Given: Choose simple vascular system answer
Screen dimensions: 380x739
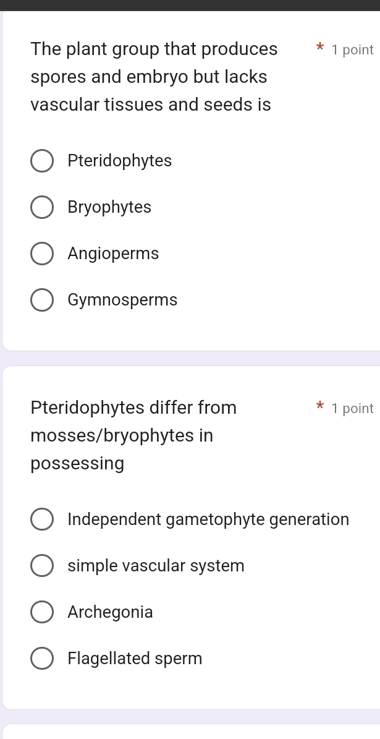Looking at the screenshot, I should point(41,565).
